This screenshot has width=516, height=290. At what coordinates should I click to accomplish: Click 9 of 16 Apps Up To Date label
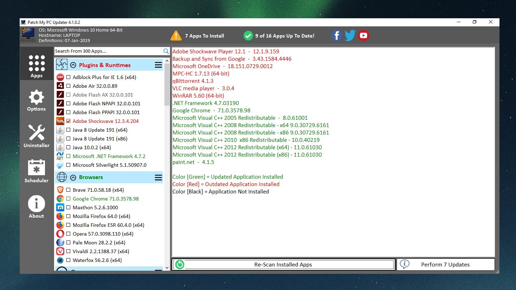pos(285,36)
